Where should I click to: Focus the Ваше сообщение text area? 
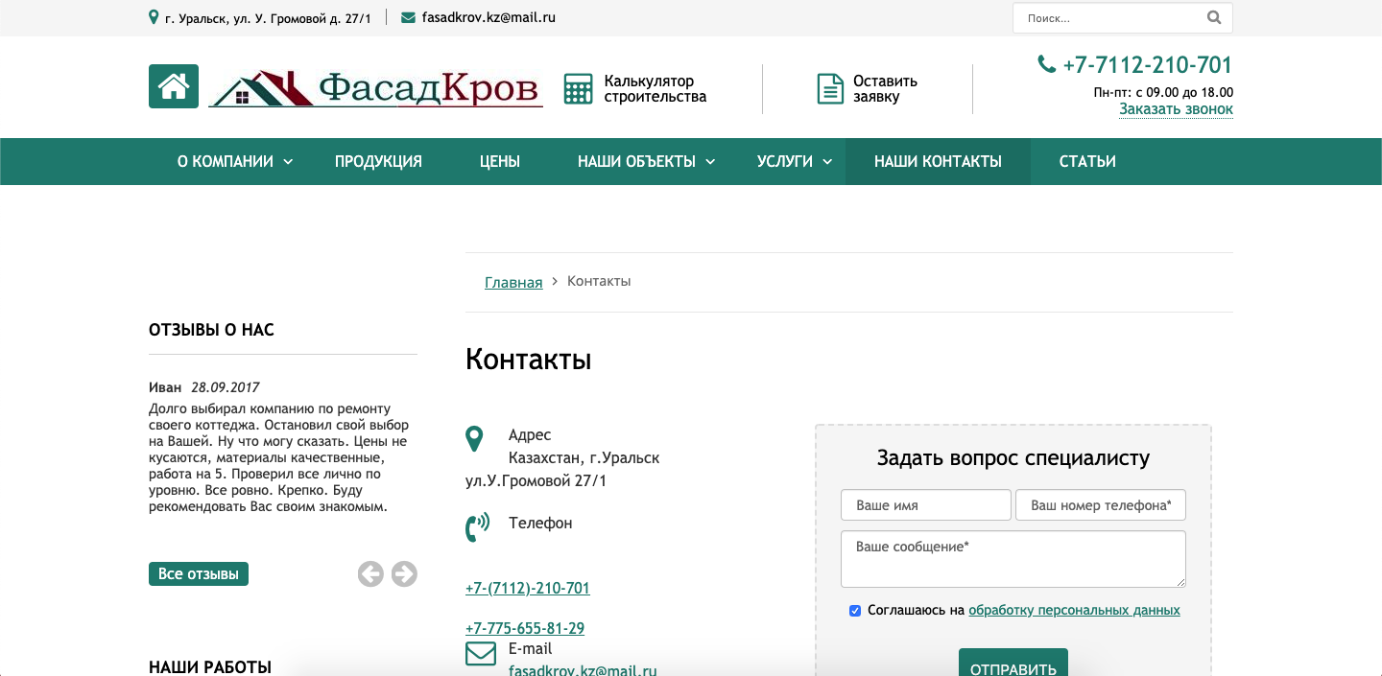point(1013,559)
